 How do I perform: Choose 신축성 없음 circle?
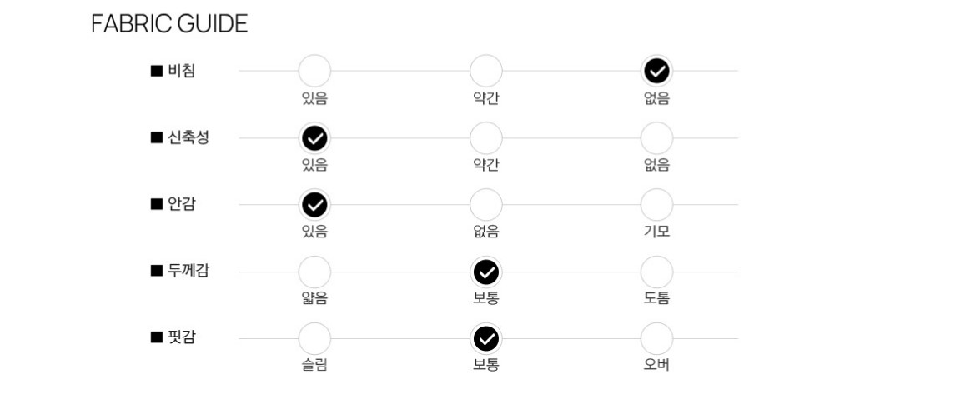coord(657,138)
